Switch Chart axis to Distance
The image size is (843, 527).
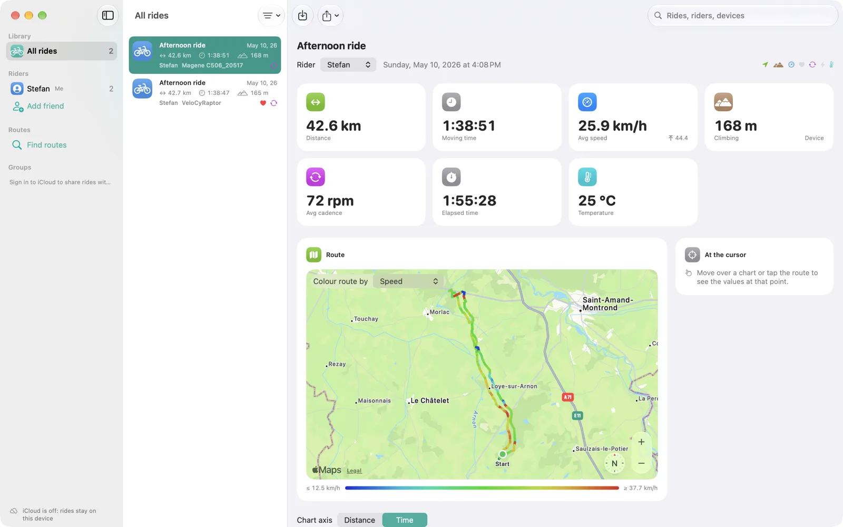coord(360,520)
